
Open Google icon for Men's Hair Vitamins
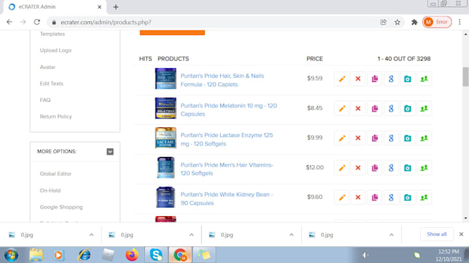(x=391, y=168)
